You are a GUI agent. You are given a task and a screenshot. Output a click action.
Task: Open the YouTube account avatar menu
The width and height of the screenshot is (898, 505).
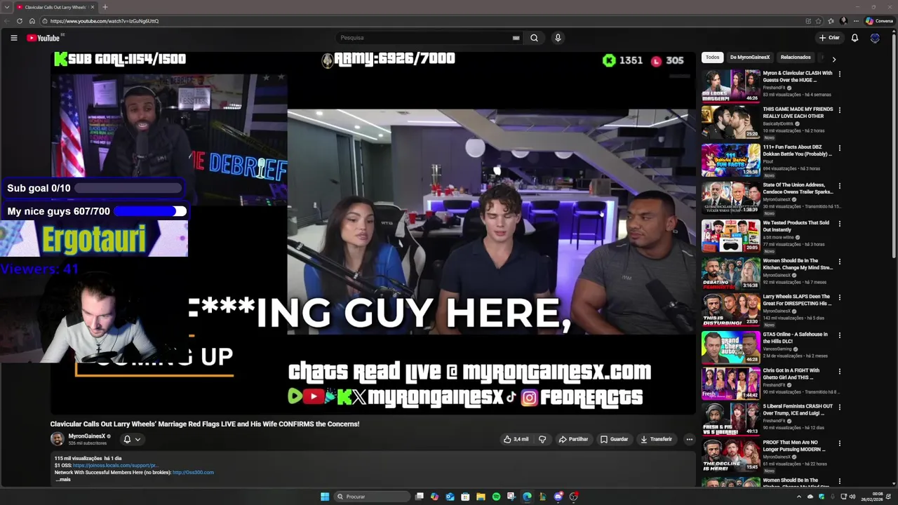click(x=875, y=38)
